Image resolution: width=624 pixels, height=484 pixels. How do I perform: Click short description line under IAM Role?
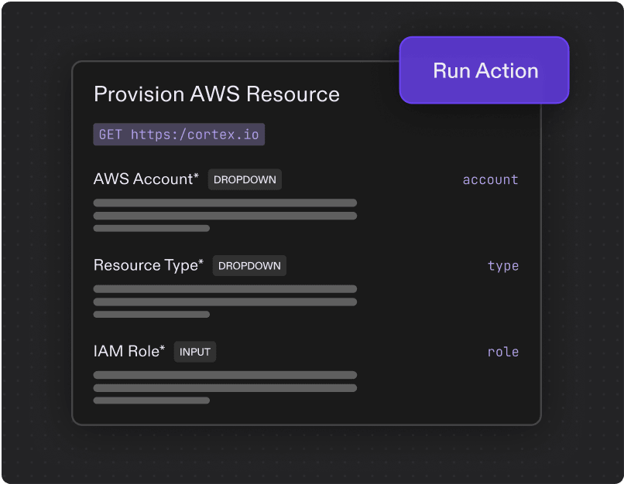click(152, 400)
